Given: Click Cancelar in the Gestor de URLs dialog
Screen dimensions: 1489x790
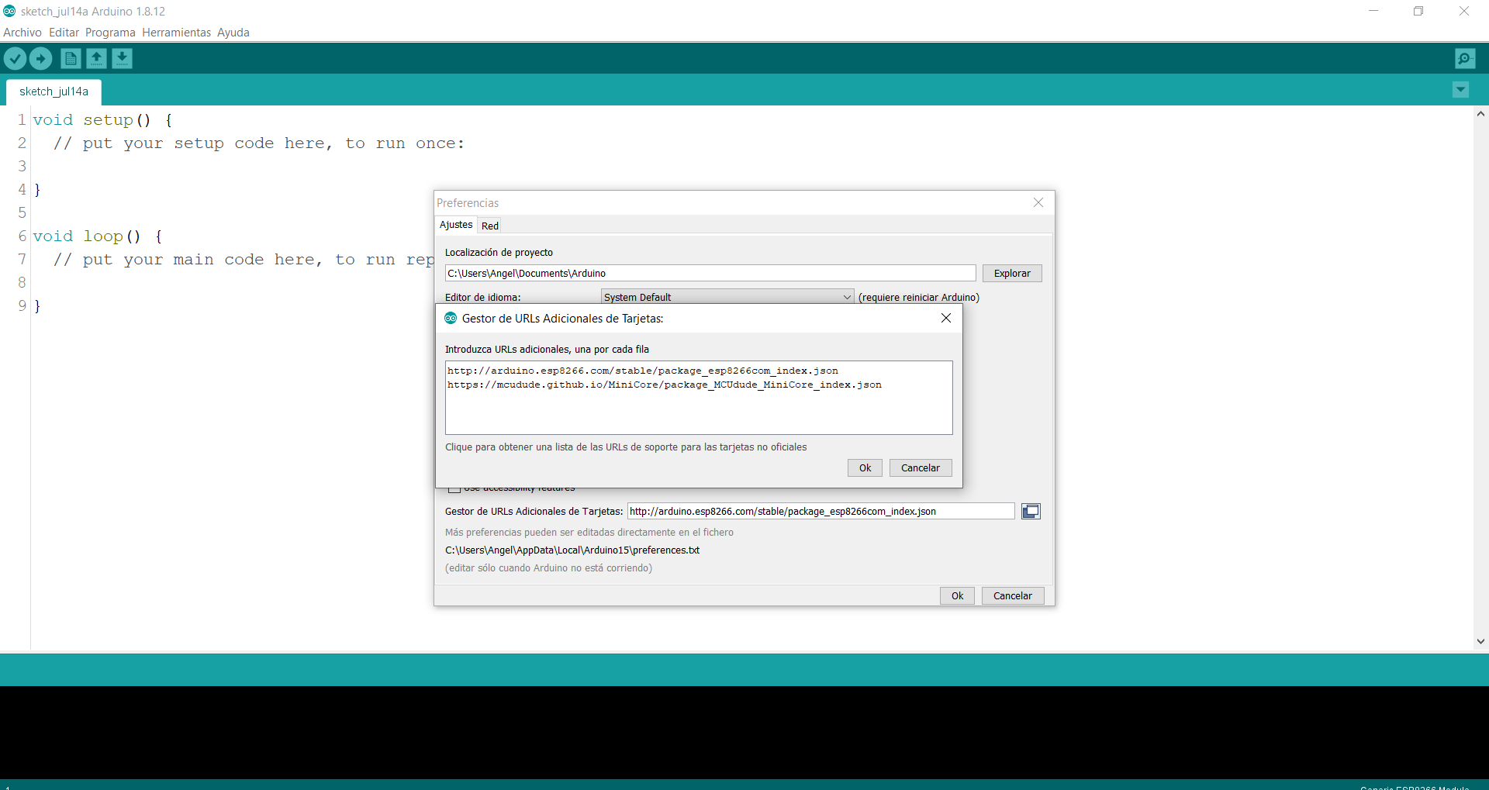Looking at the screenshot, I should 921,468.
